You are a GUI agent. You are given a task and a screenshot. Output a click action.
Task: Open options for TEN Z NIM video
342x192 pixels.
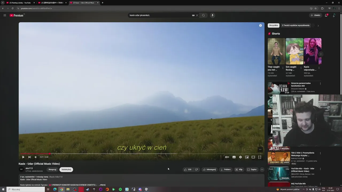pos(320,153)
